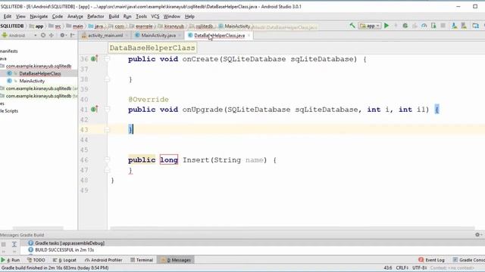Viewport: 485px width, 272px height.
Task: Click the Apply Changes lightning icon
Action: click(x=396, y=26)
